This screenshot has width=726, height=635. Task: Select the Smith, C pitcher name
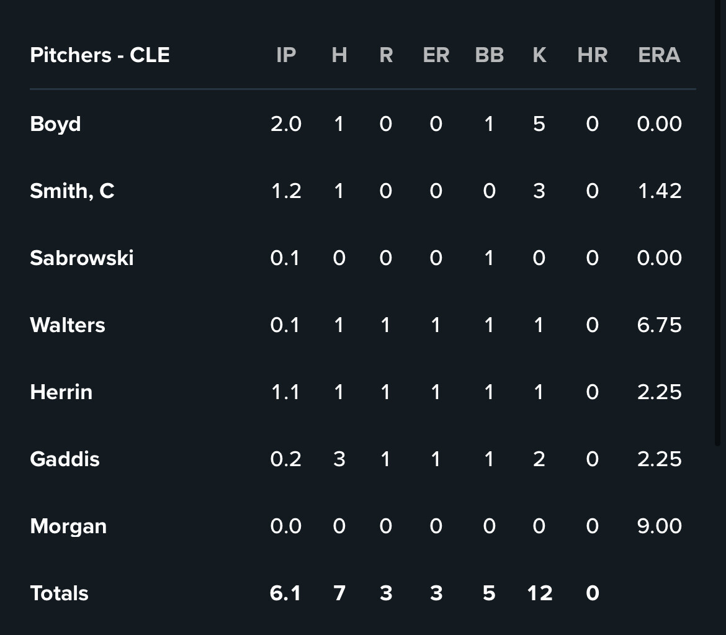click(72, 191)
